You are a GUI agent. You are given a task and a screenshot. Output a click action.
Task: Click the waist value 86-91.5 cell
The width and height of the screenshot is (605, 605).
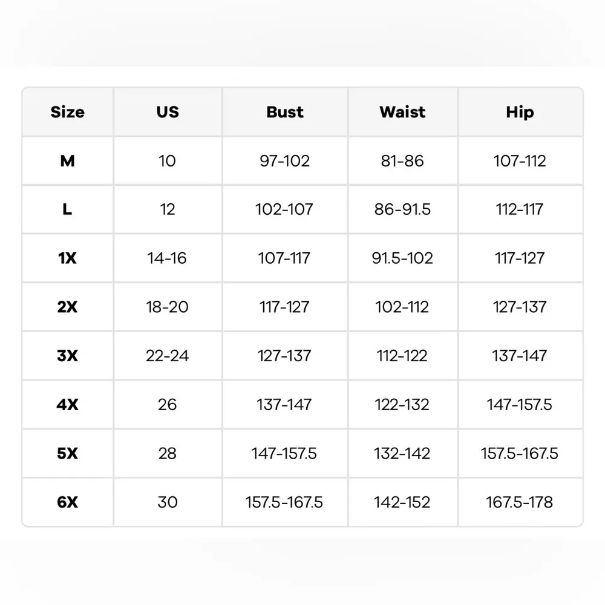pos(402,209)
